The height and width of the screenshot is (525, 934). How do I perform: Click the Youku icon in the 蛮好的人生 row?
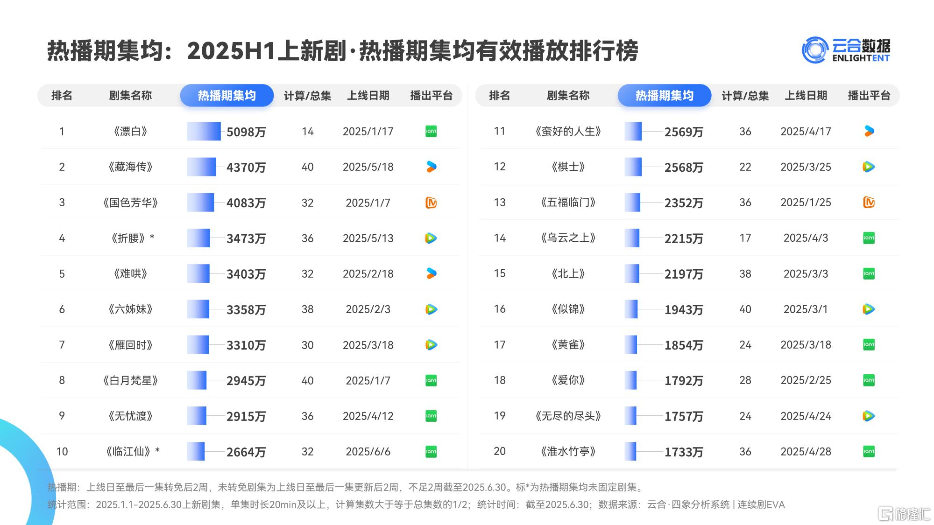click(869, 131)
